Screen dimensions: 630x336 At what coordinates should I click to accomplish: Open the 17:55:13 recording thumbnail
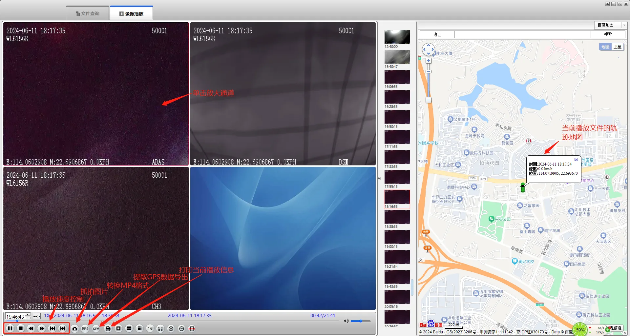397,179
